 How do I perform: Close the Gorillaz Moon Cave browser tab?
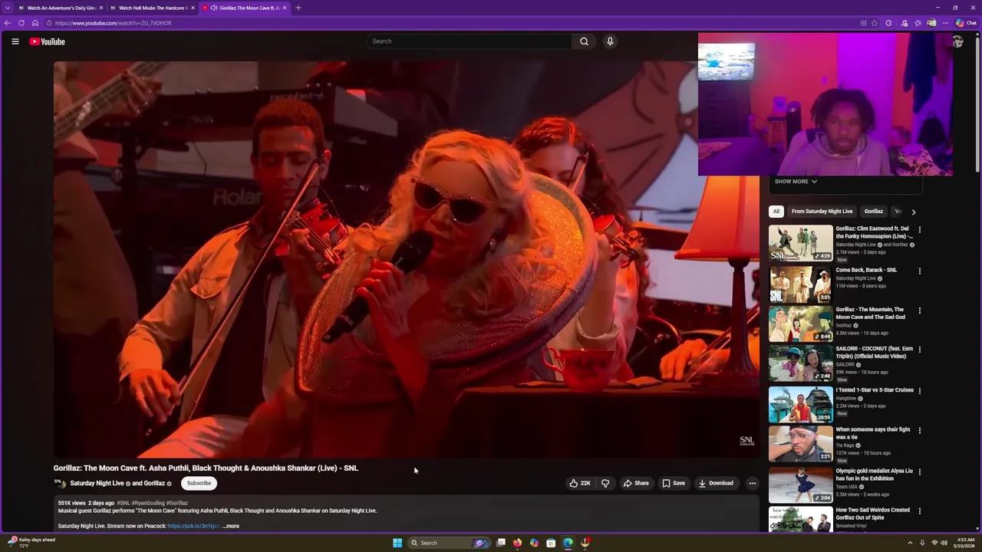(x=285, y=8)
